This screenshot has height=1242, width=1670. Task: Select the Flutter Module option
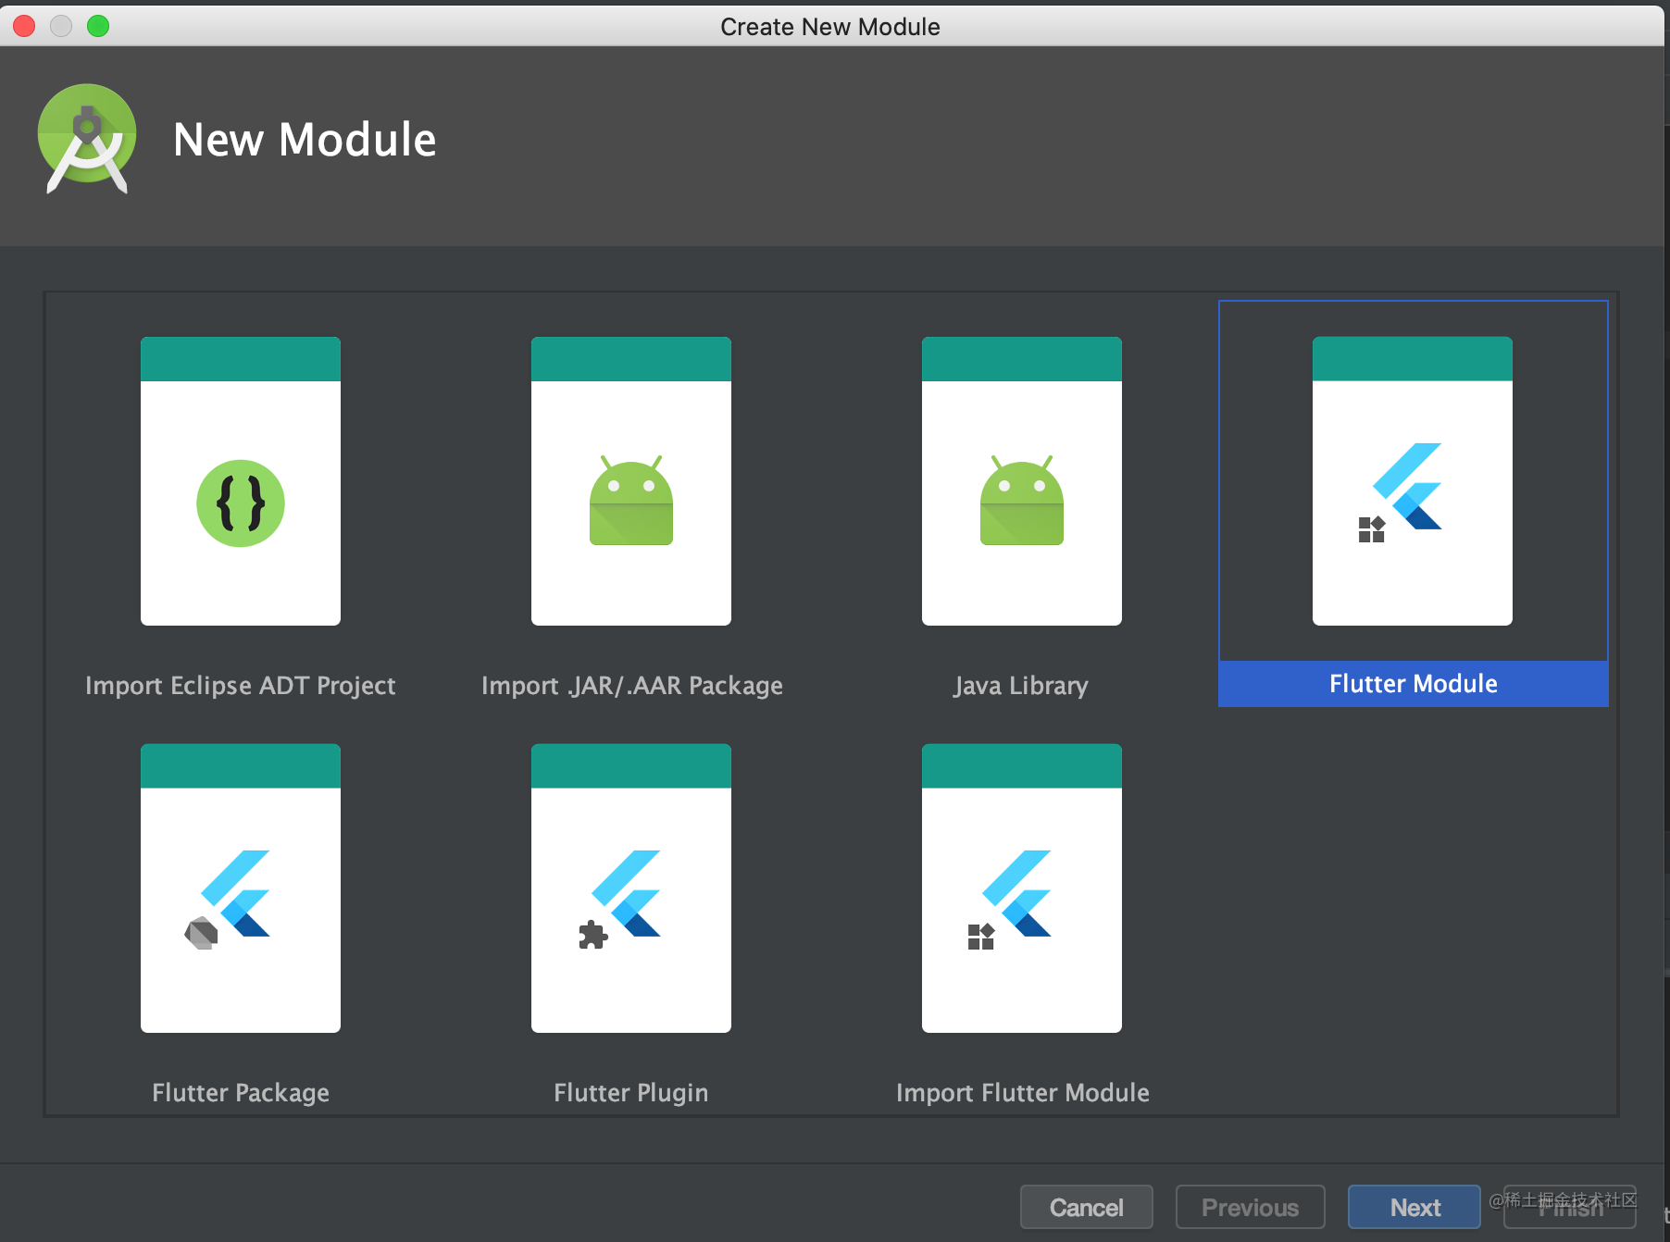(1411, 481)
